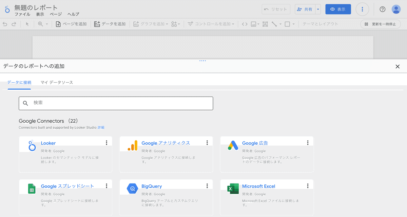Viewport: 407px width, 217px height.
Task: Click the panel resize handle dots
Action: [x=203, y=61]
